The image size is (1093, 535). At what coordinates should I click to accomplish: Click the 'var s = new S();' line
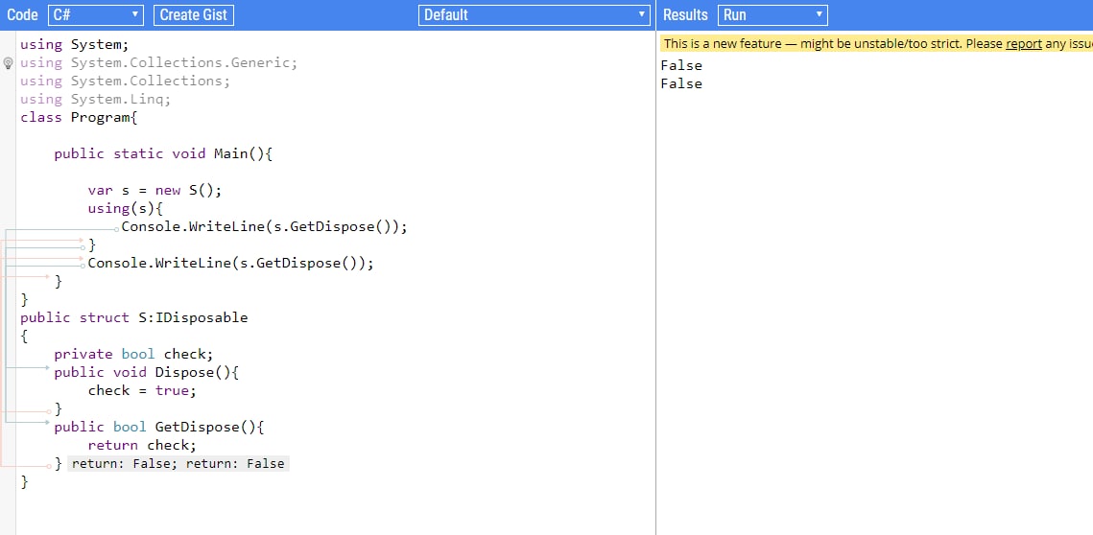(x=154, y=190)
